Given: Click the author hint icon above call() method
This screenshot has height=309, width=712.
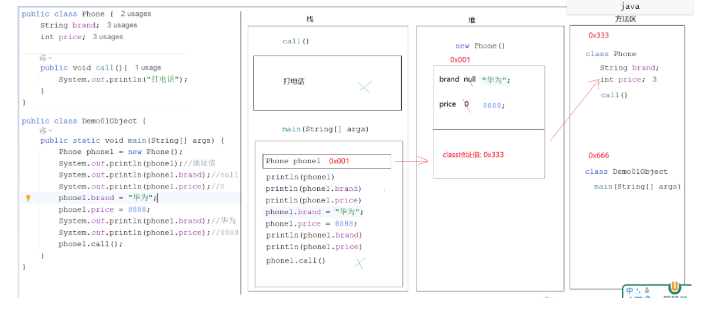Looking at the screenshot, I should 43,58.
